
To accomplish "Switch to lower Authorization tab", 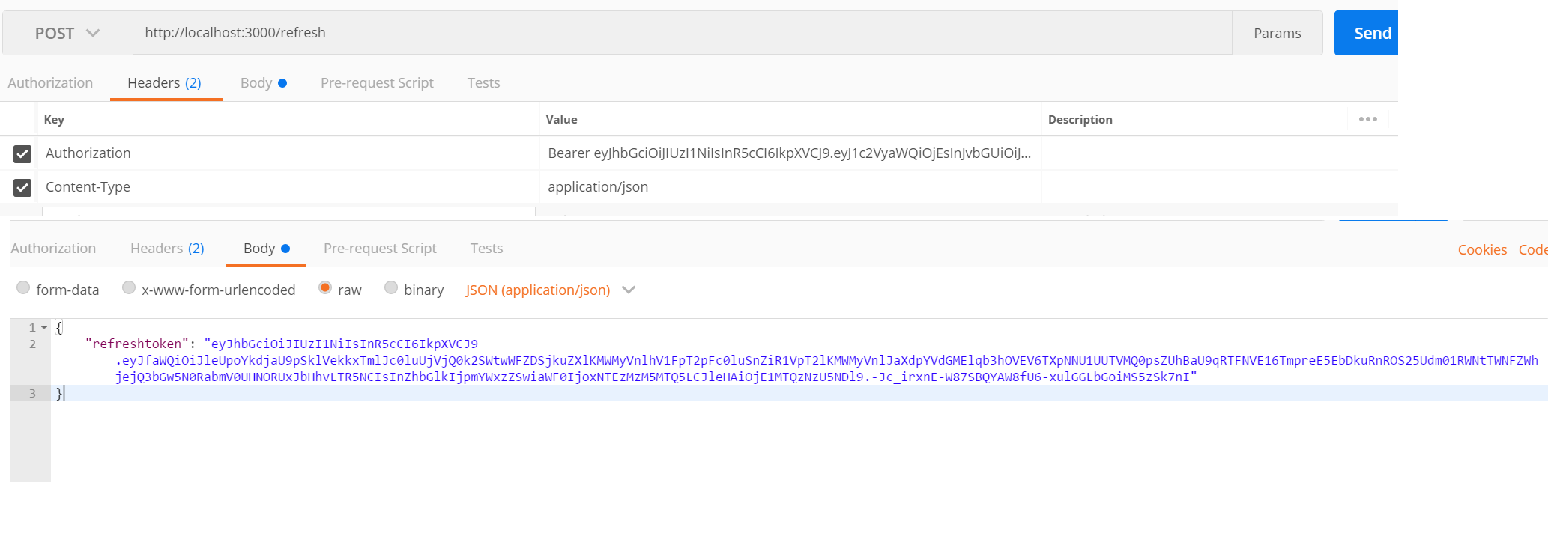I will click(53, 249).
